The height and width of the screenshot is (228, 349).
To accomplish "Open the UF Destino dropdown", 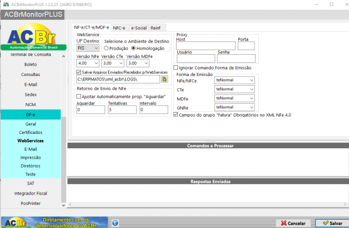I will pos(87,48).
